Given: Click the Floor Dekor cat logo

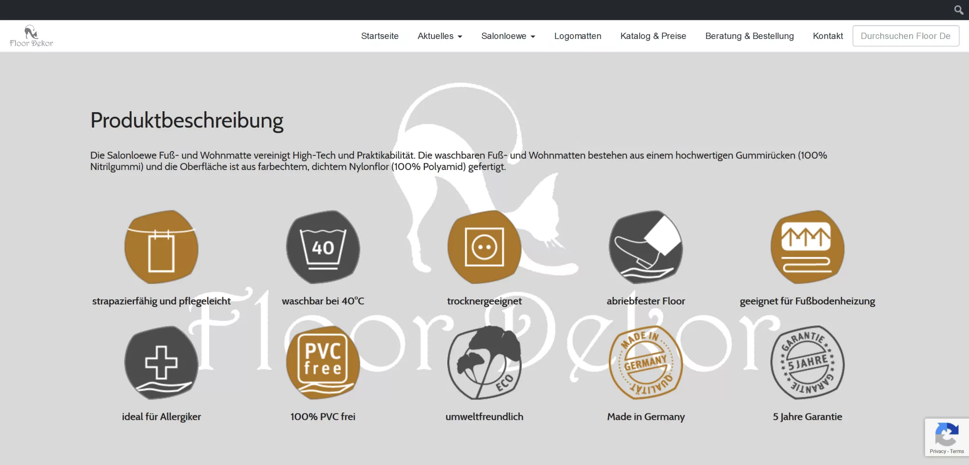Looking at the screenshot, I should [x=31, y=36].
